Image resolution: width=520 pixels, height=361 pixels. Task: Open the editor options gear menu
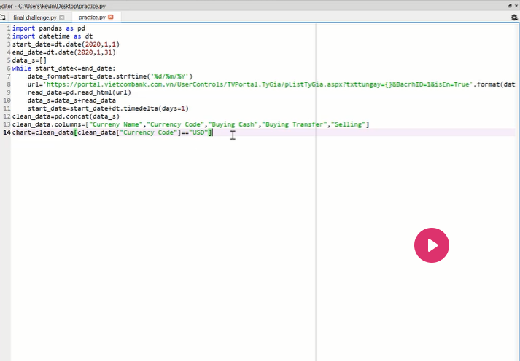pyautogui.click(x=514, y=17)
